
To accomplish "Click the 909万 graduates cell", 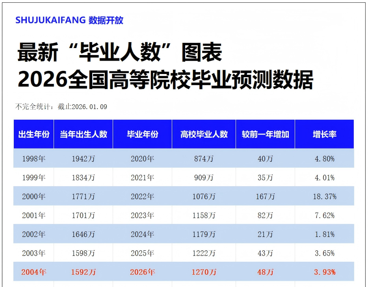I will 204,178.
